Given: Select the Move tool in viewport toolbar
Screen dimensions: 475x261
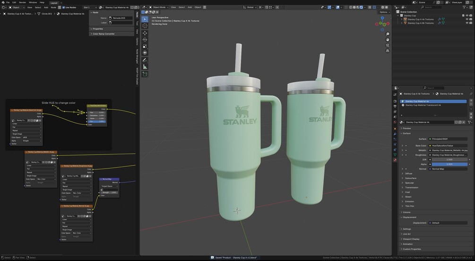Looking at the screenshot, I should [145, 33].
